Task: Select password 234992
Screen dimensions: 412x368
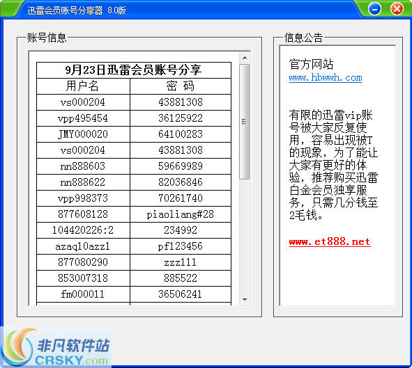Action: click(x=181, y=230)
